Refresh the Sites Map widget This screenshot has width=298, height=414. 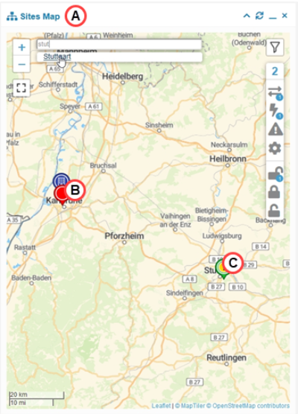[x=259, y=16]
